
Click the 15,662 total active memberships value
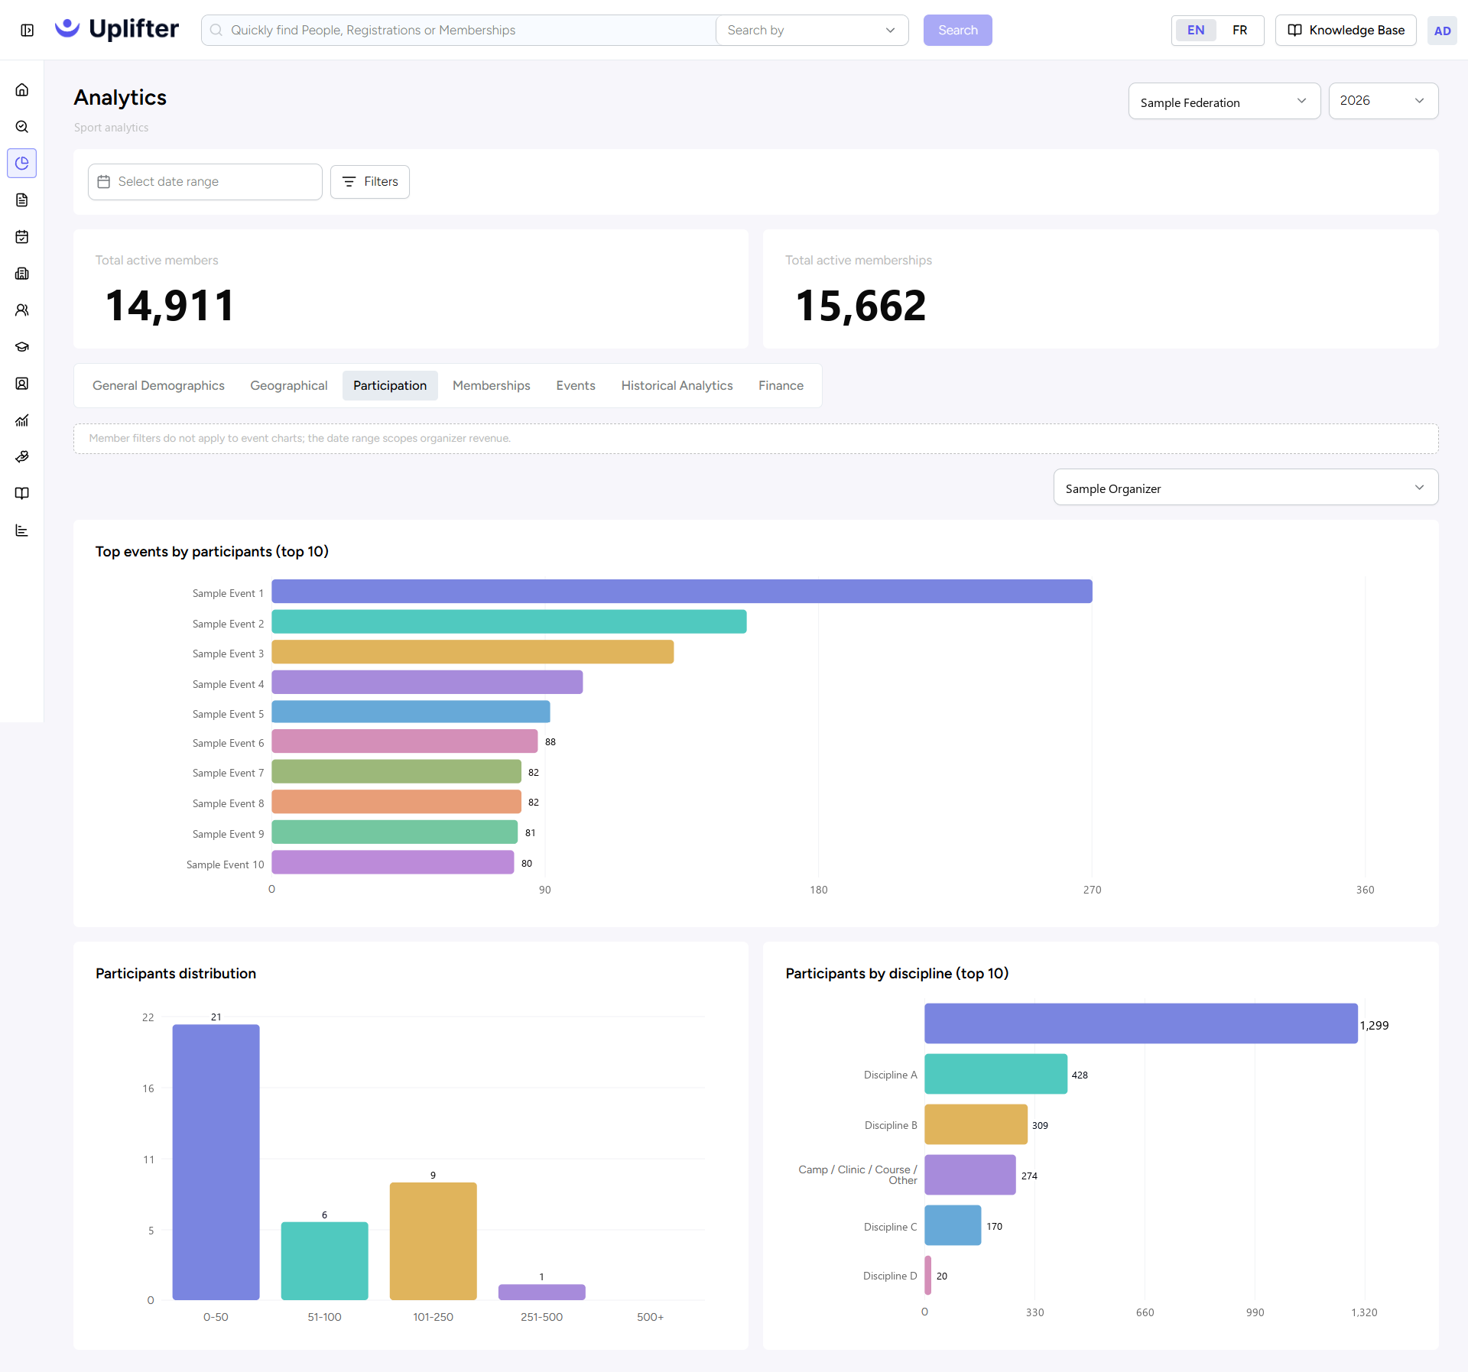pyautogui.click(x=861, y=306)
